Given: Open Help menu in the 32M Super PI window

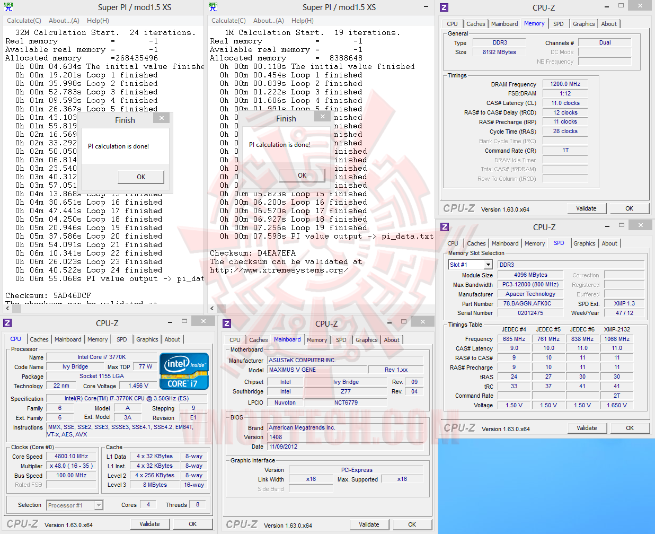Looking at the screenshot, I should [x=98, y=21].
